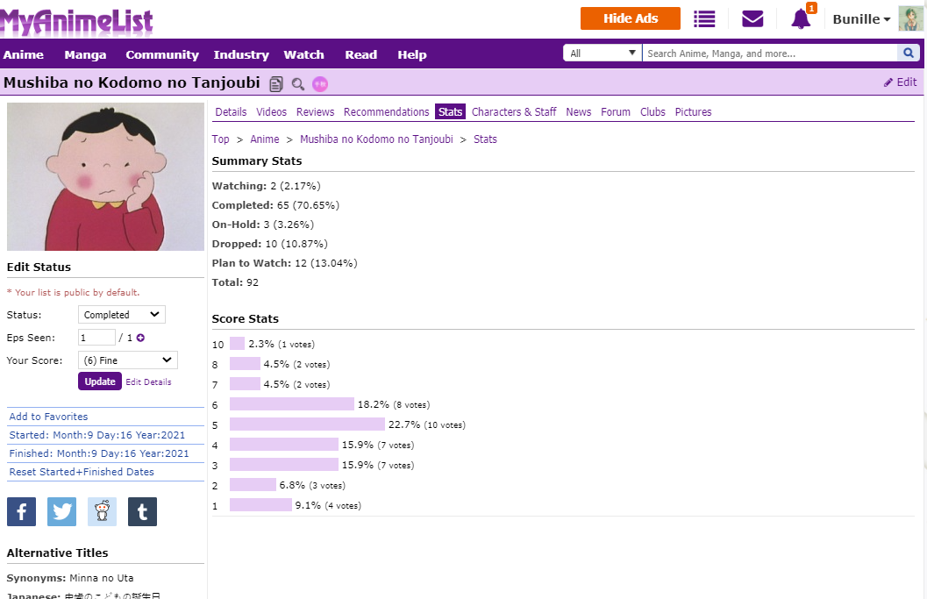Open the notifications bell icon

801,19
